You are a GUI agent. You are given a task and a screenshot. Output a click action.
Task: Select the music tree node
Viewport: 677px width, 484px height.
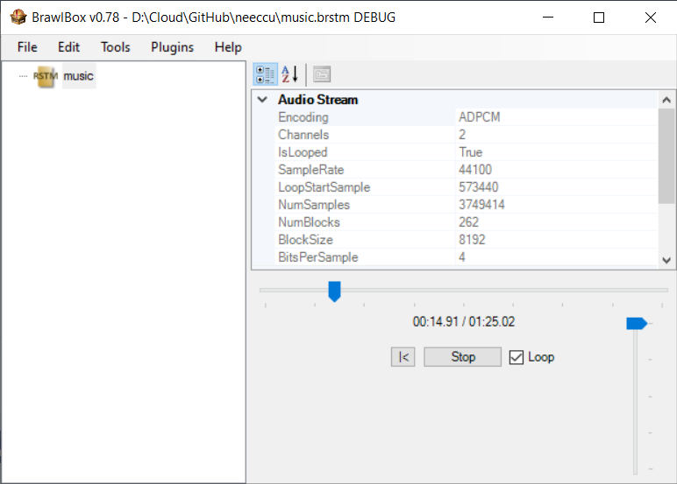[x=78, y=76]
